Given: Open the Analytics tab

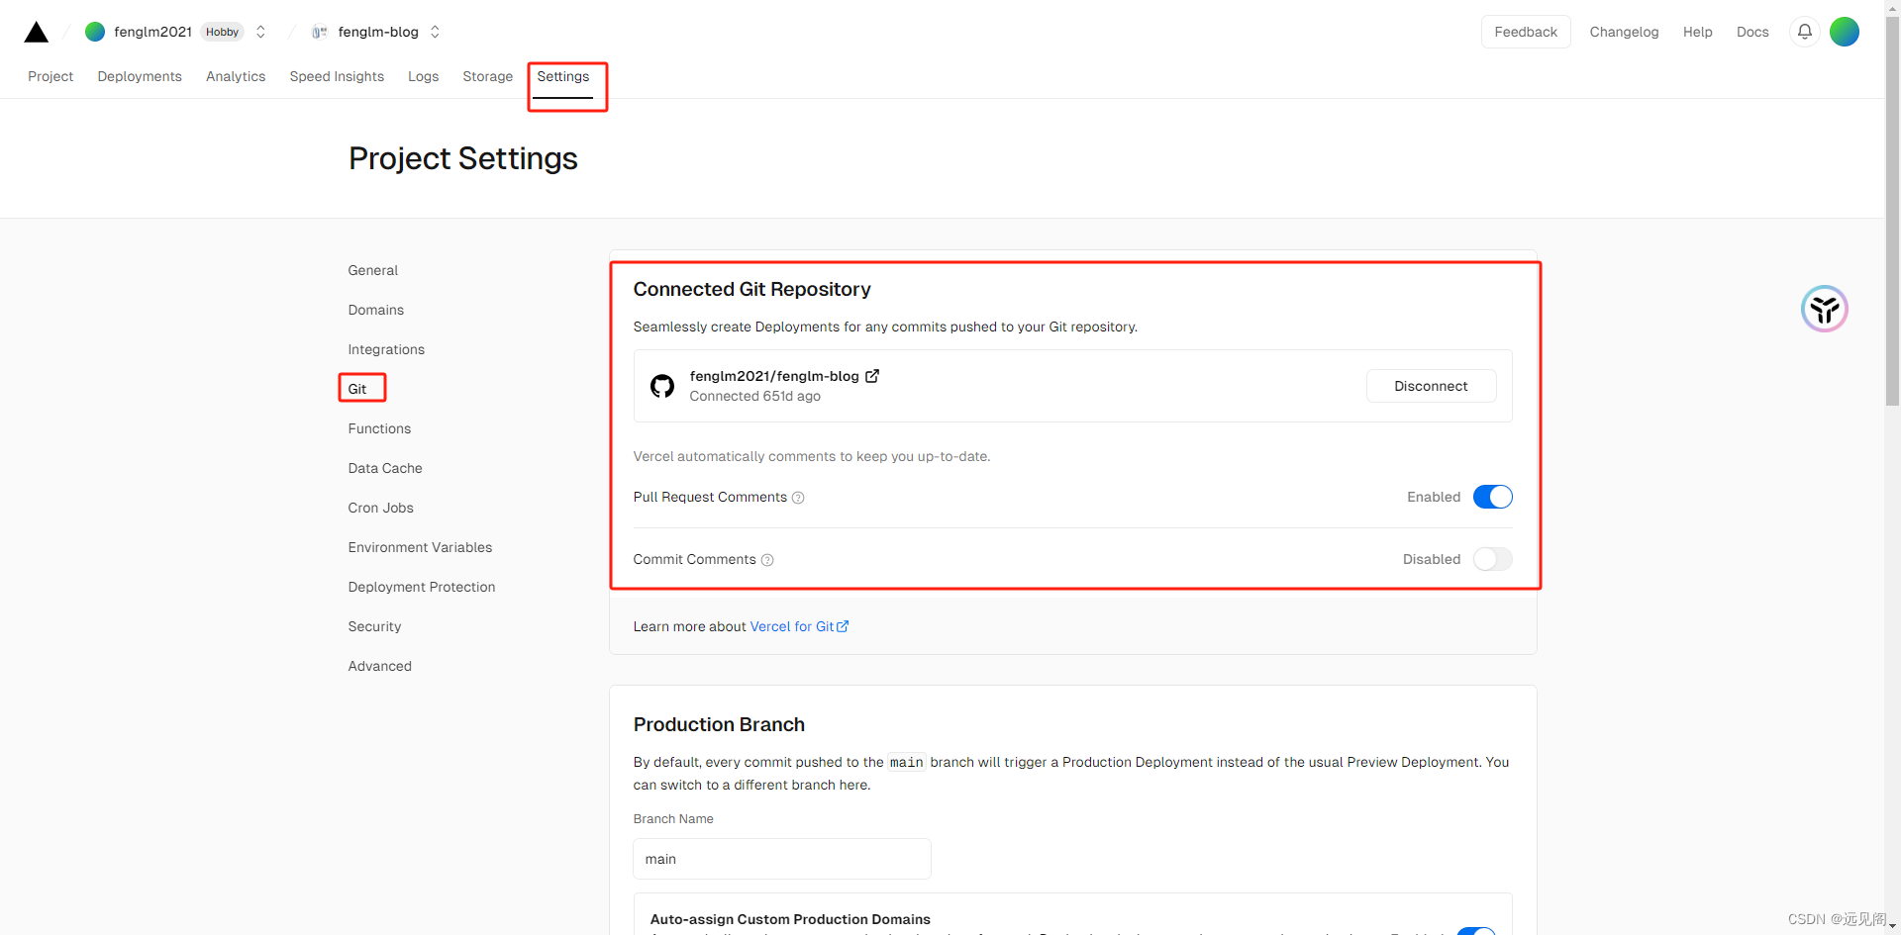Looking at the screenshot, I should (x=236, y=76).
